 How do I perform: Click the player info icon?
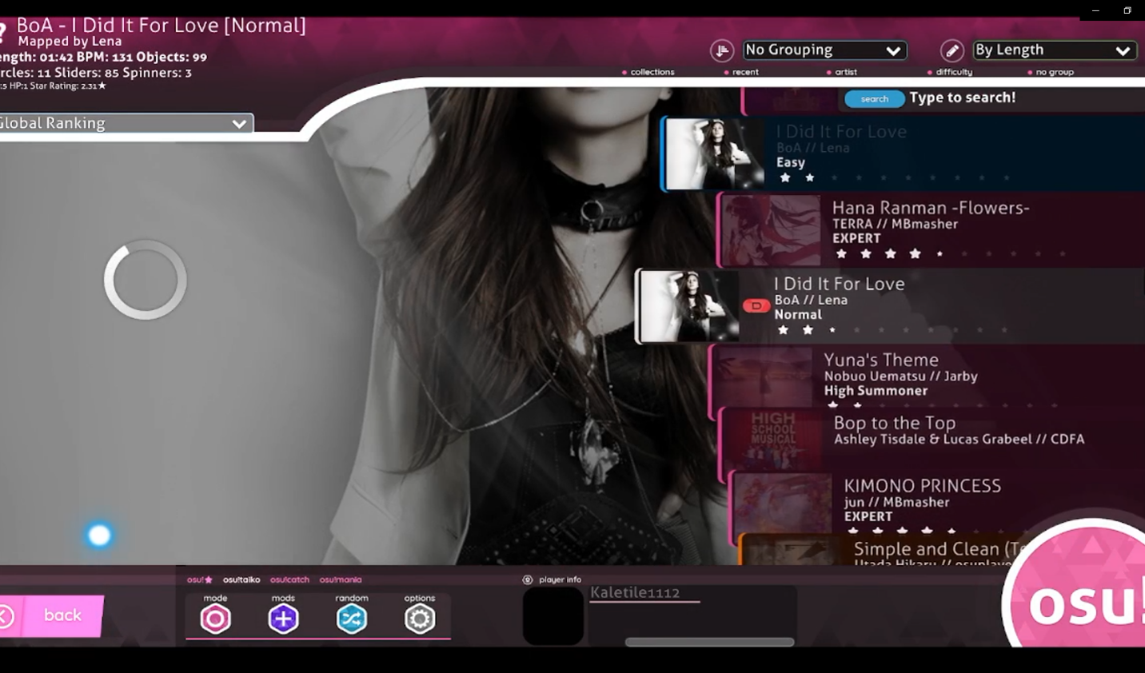click(528, 579)
